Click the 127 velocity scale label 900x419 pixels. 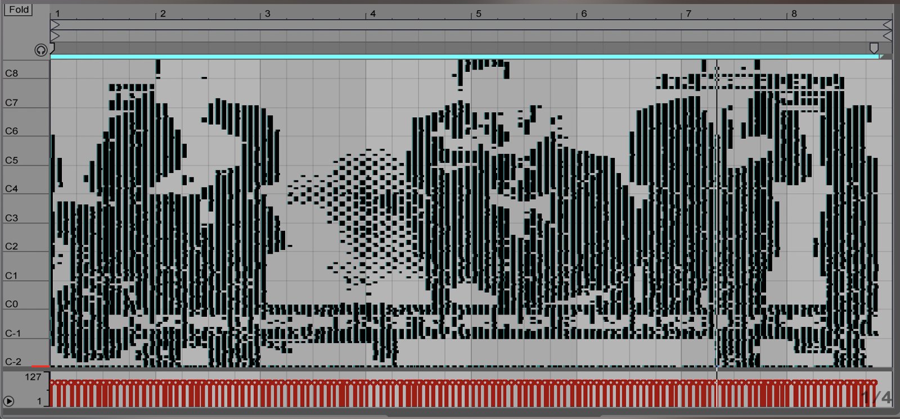[33, 377]
